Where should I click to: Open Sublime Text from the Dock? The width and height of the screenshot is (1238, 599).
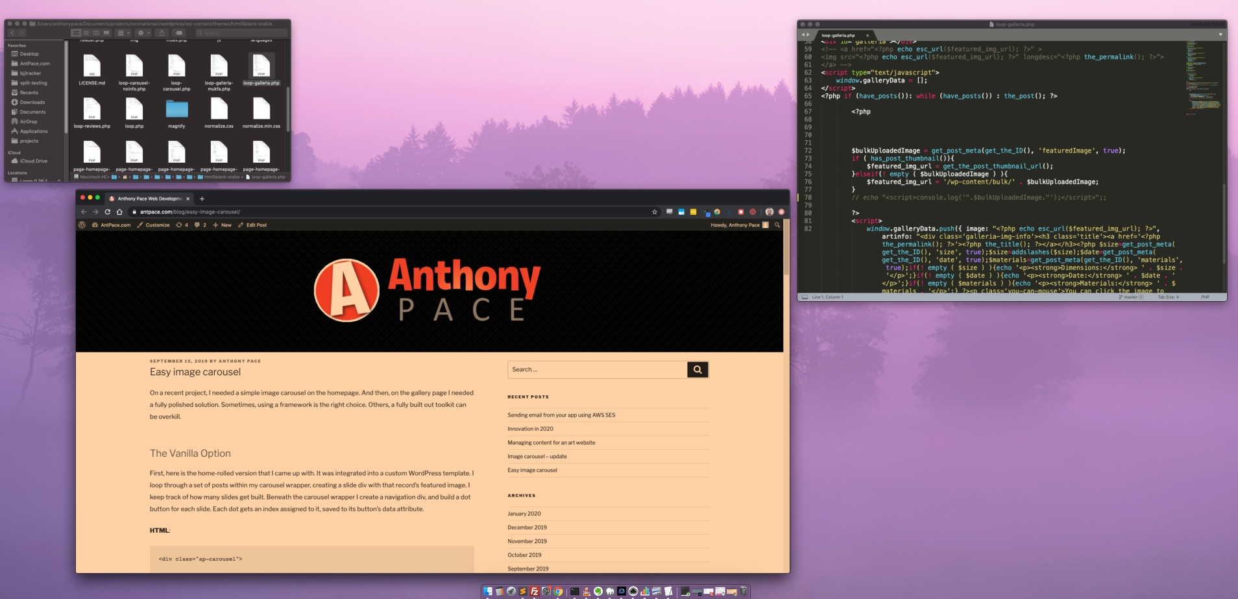click(523, 591)
